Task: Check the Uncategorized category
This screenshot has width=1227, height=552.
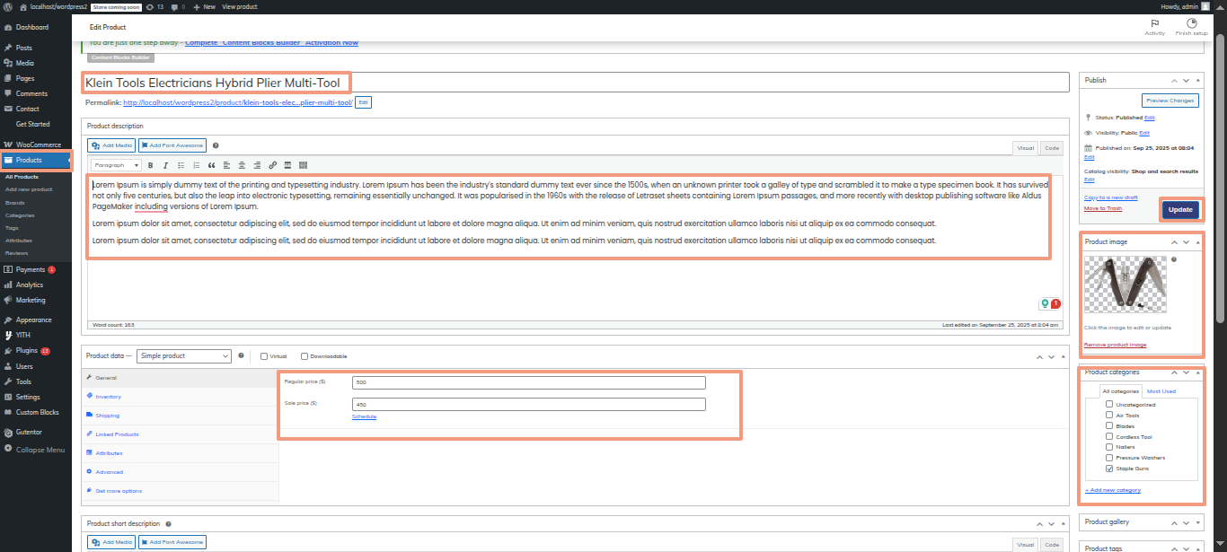Action: (1109, 405)
